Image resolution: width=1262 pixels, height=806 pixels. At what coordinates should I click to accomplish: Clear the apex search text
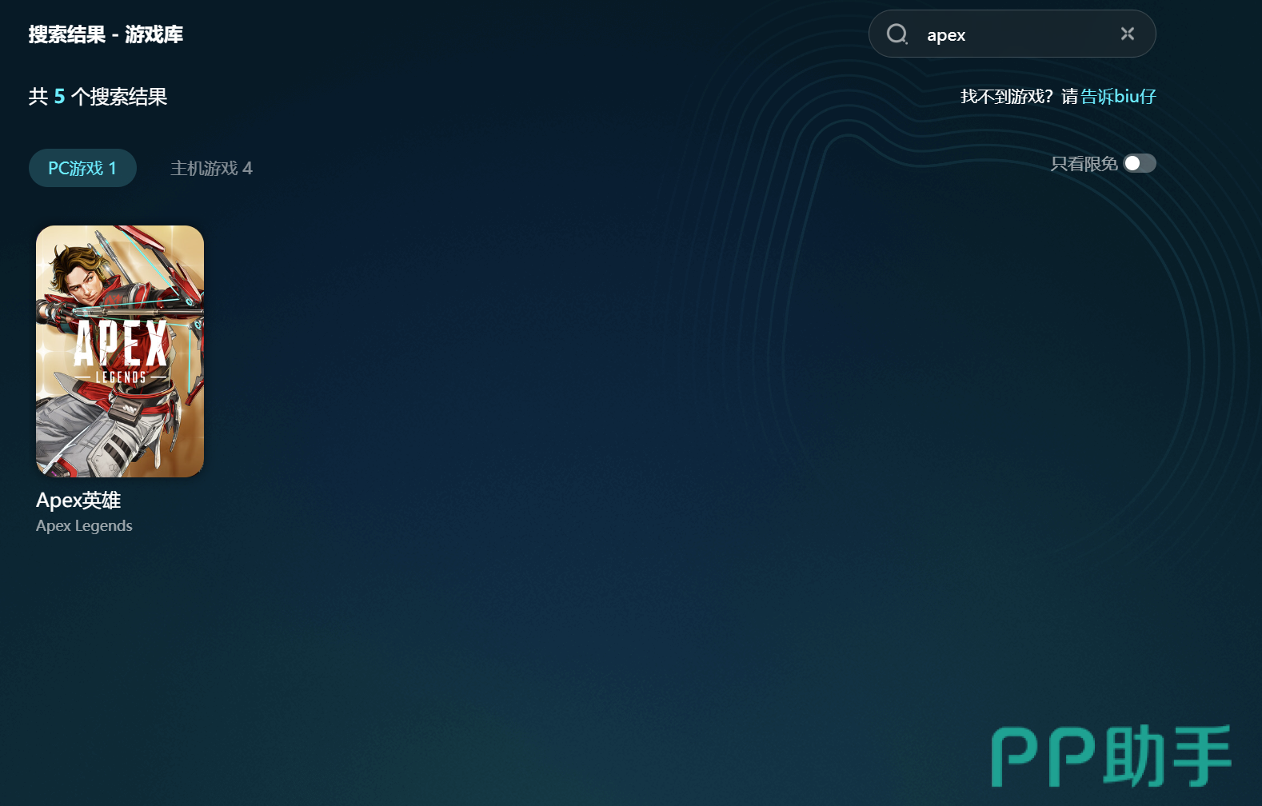point(1128,34)
